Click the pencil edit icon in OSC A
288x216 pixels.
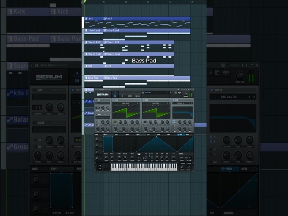pos(139,108)
